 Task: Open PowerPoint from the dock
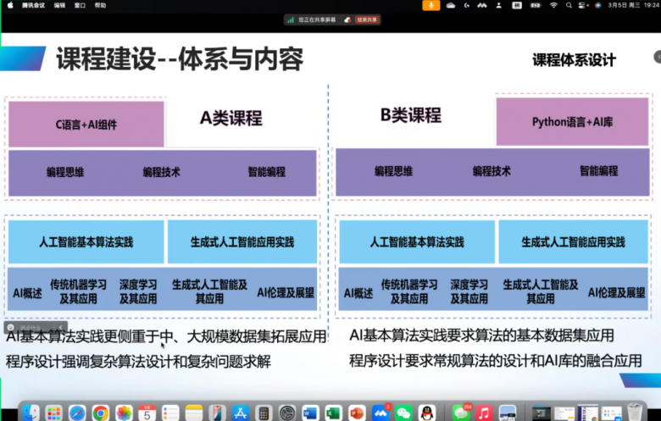coord(357,413)
